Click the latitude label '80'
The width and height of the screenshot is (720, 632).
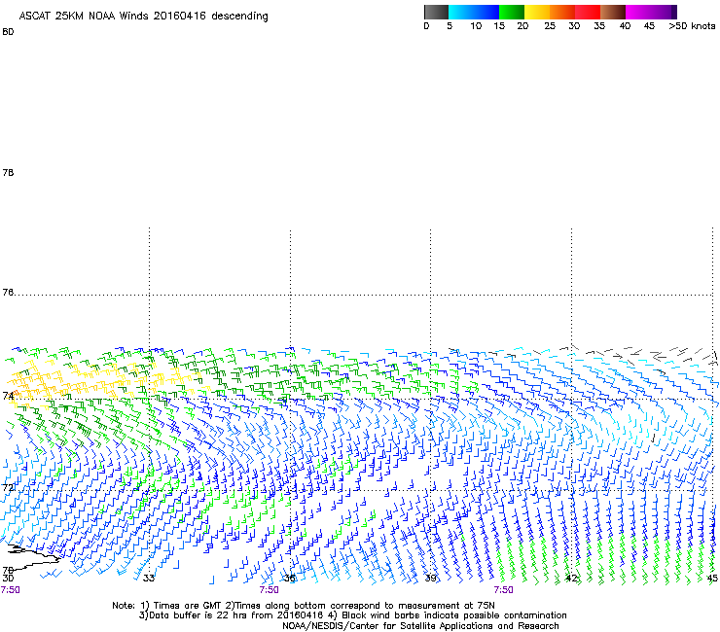pos(8,32)
